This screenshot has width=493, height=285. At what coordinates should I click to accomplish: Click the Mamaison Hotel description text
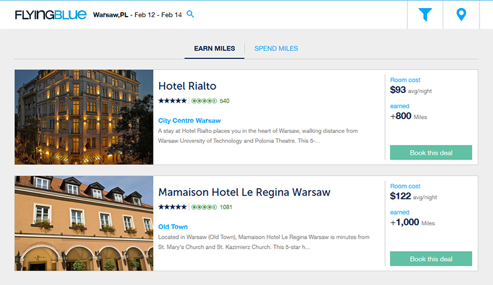[264, 242]
